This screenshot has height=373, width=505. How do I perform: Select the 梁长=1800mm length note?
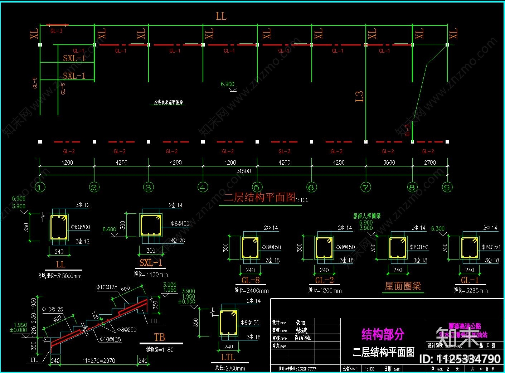coord(325,290)
